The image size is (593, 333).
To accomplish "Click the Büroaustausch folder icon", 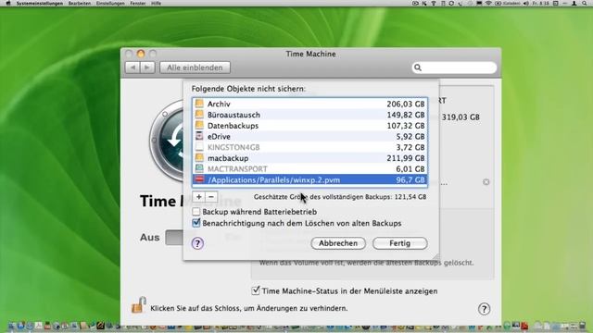I will coord(199,115).
